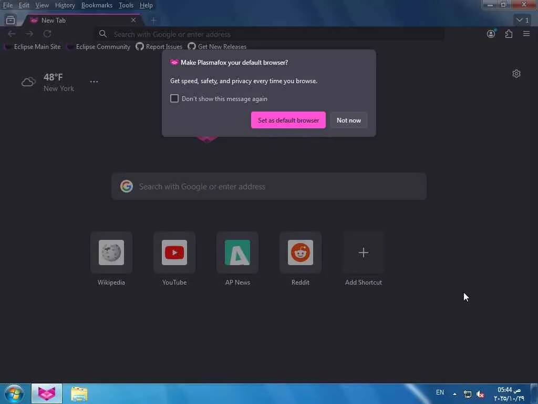Open the File menu
The width and height of the screenshot is (538, 404).
point(7,5)
